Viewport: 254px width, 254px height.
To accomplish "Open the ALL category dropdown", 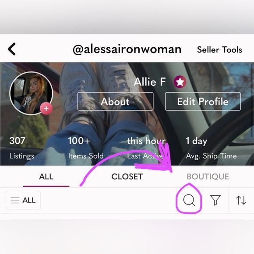I will [23, 200].
